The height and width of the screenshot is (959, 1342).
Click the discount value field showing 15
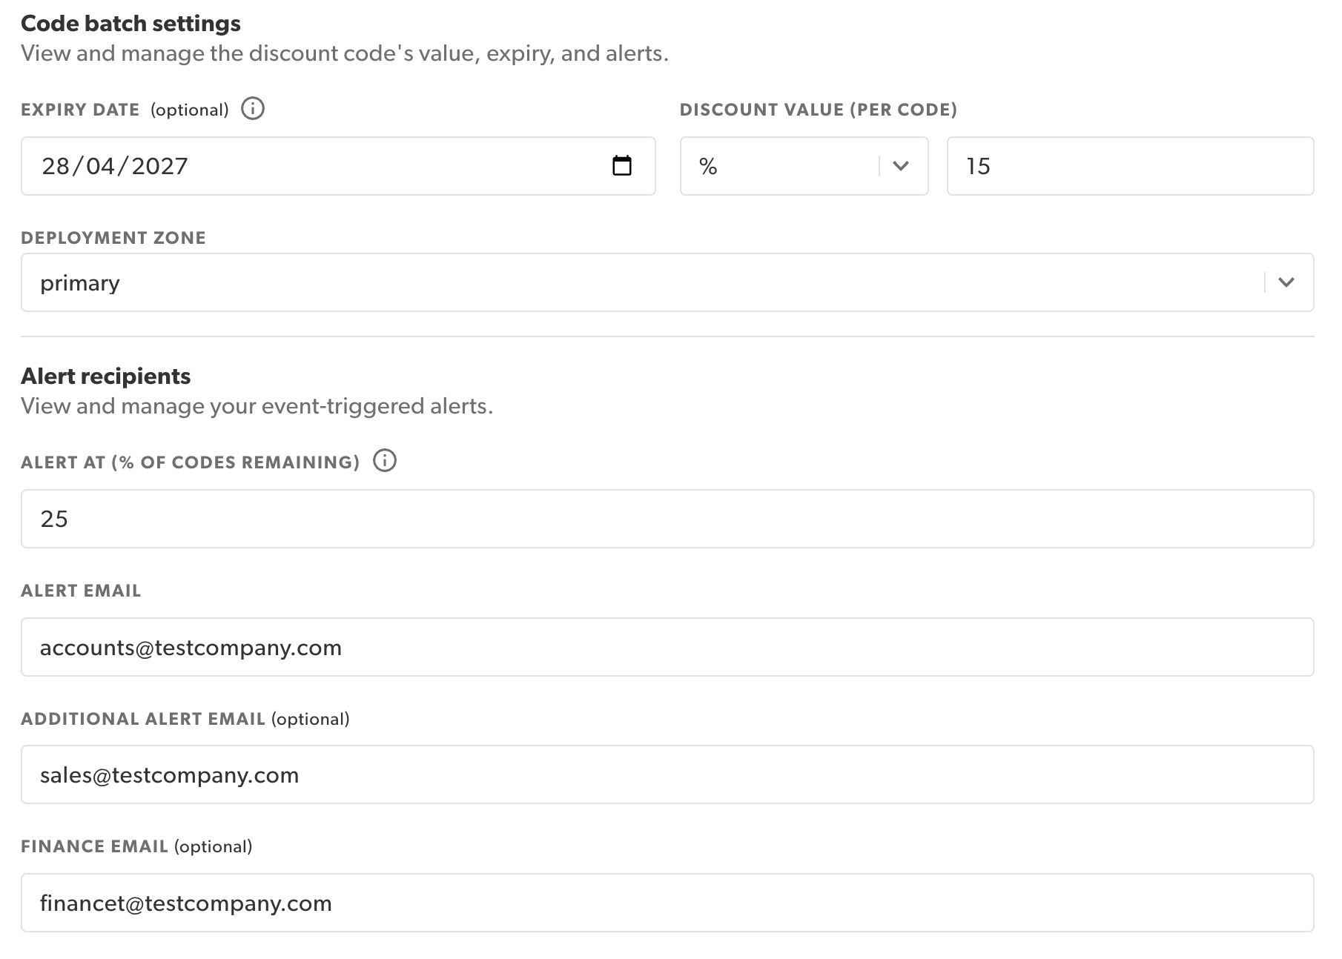click(1130, 166)
